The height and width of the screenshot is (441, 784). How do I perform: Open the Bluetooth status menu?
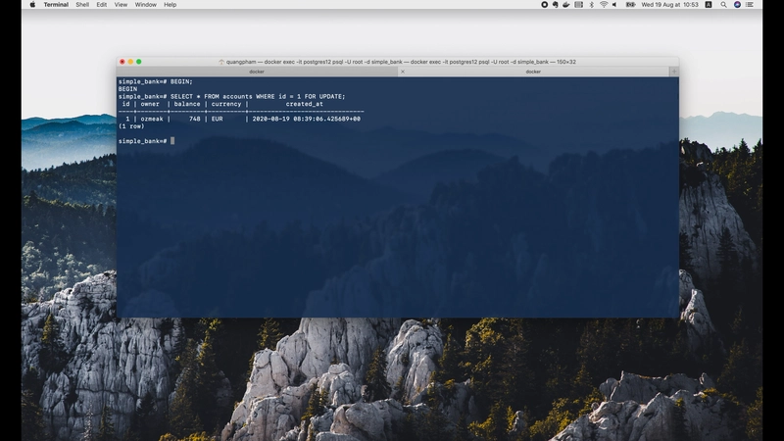tap(591, 5)
